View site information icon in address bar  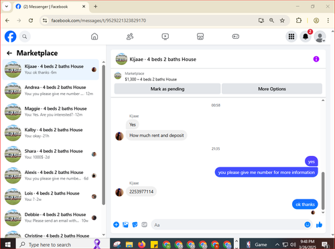(45, 21)
